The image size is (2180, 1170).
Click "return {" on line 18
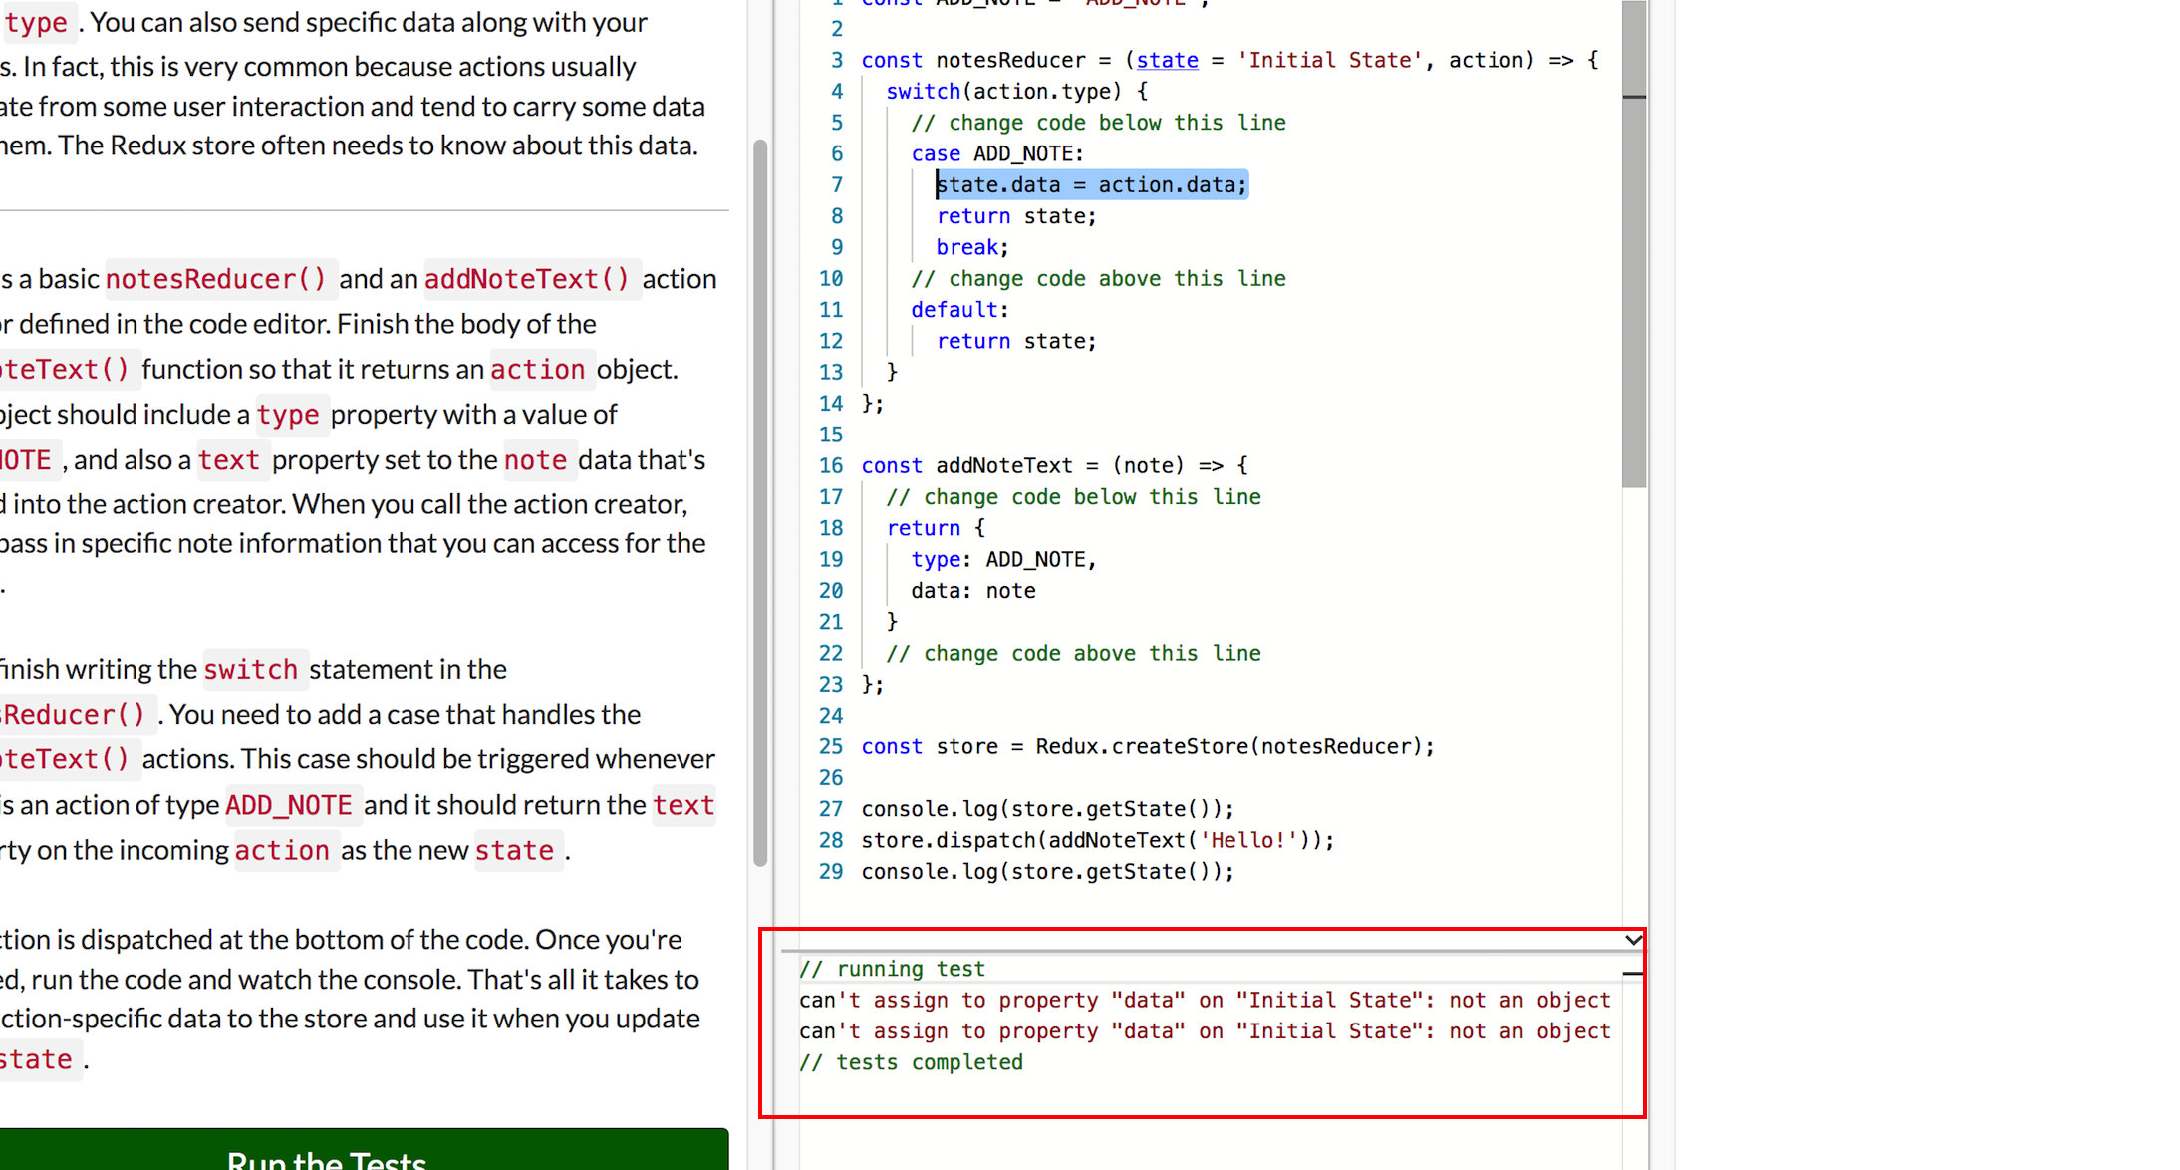pos(936,528)
